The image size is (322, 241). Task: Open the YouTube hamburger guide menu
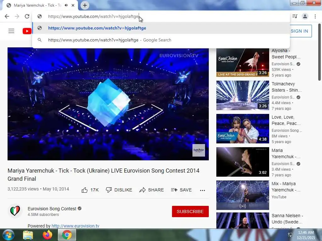coord(11,31)
